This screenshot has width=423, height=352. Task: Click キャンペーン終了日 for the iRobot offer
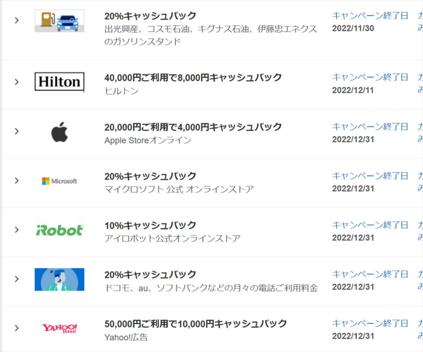[370, 225]
